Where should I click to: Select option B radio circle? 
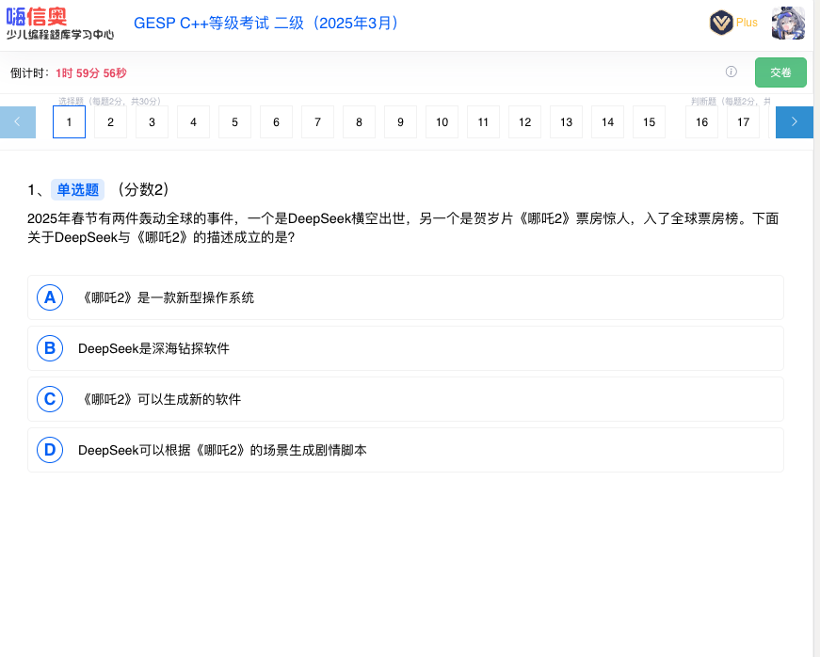click(50, 348)
